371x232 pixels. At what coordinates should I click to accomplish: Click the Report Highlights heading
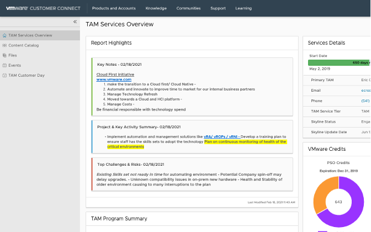pyautogui.click(x=111, y=43)
